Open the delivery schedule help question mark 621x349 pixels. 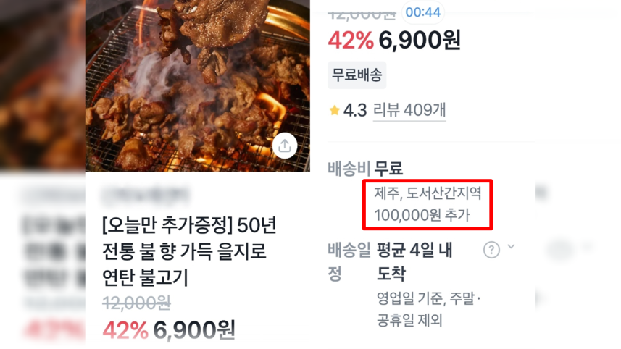pos(491,250)
